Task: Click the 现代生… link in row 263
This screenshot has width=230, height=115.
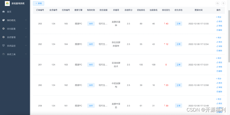Action: click(x=103, y=24)
